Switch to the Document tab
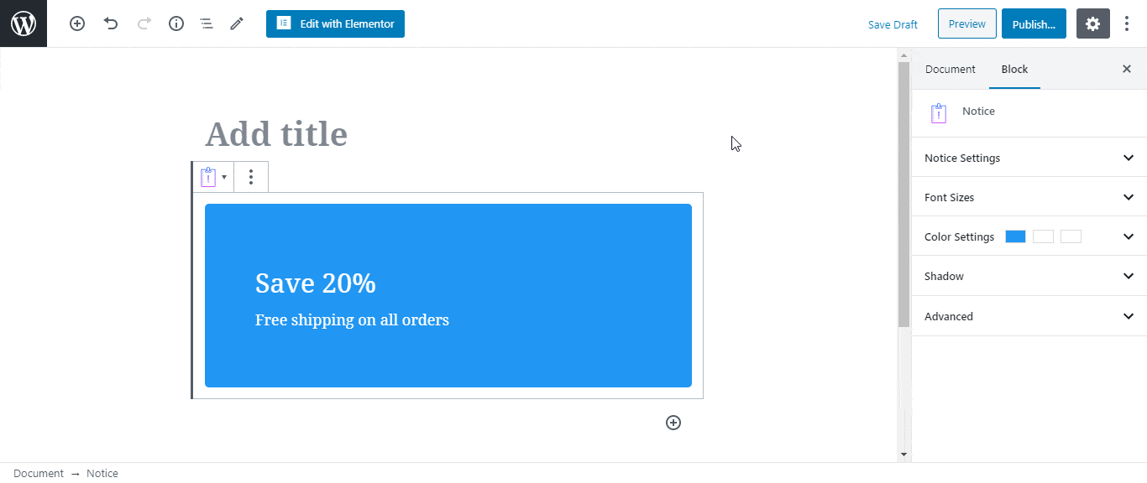Screen dimensions: 1147x483 (x=951, y=70)
